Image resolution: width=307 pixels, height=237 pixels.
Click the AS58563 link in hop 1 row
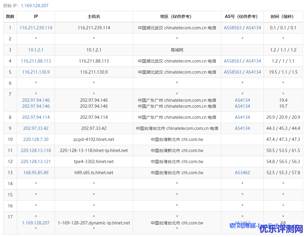click(233, 28)
